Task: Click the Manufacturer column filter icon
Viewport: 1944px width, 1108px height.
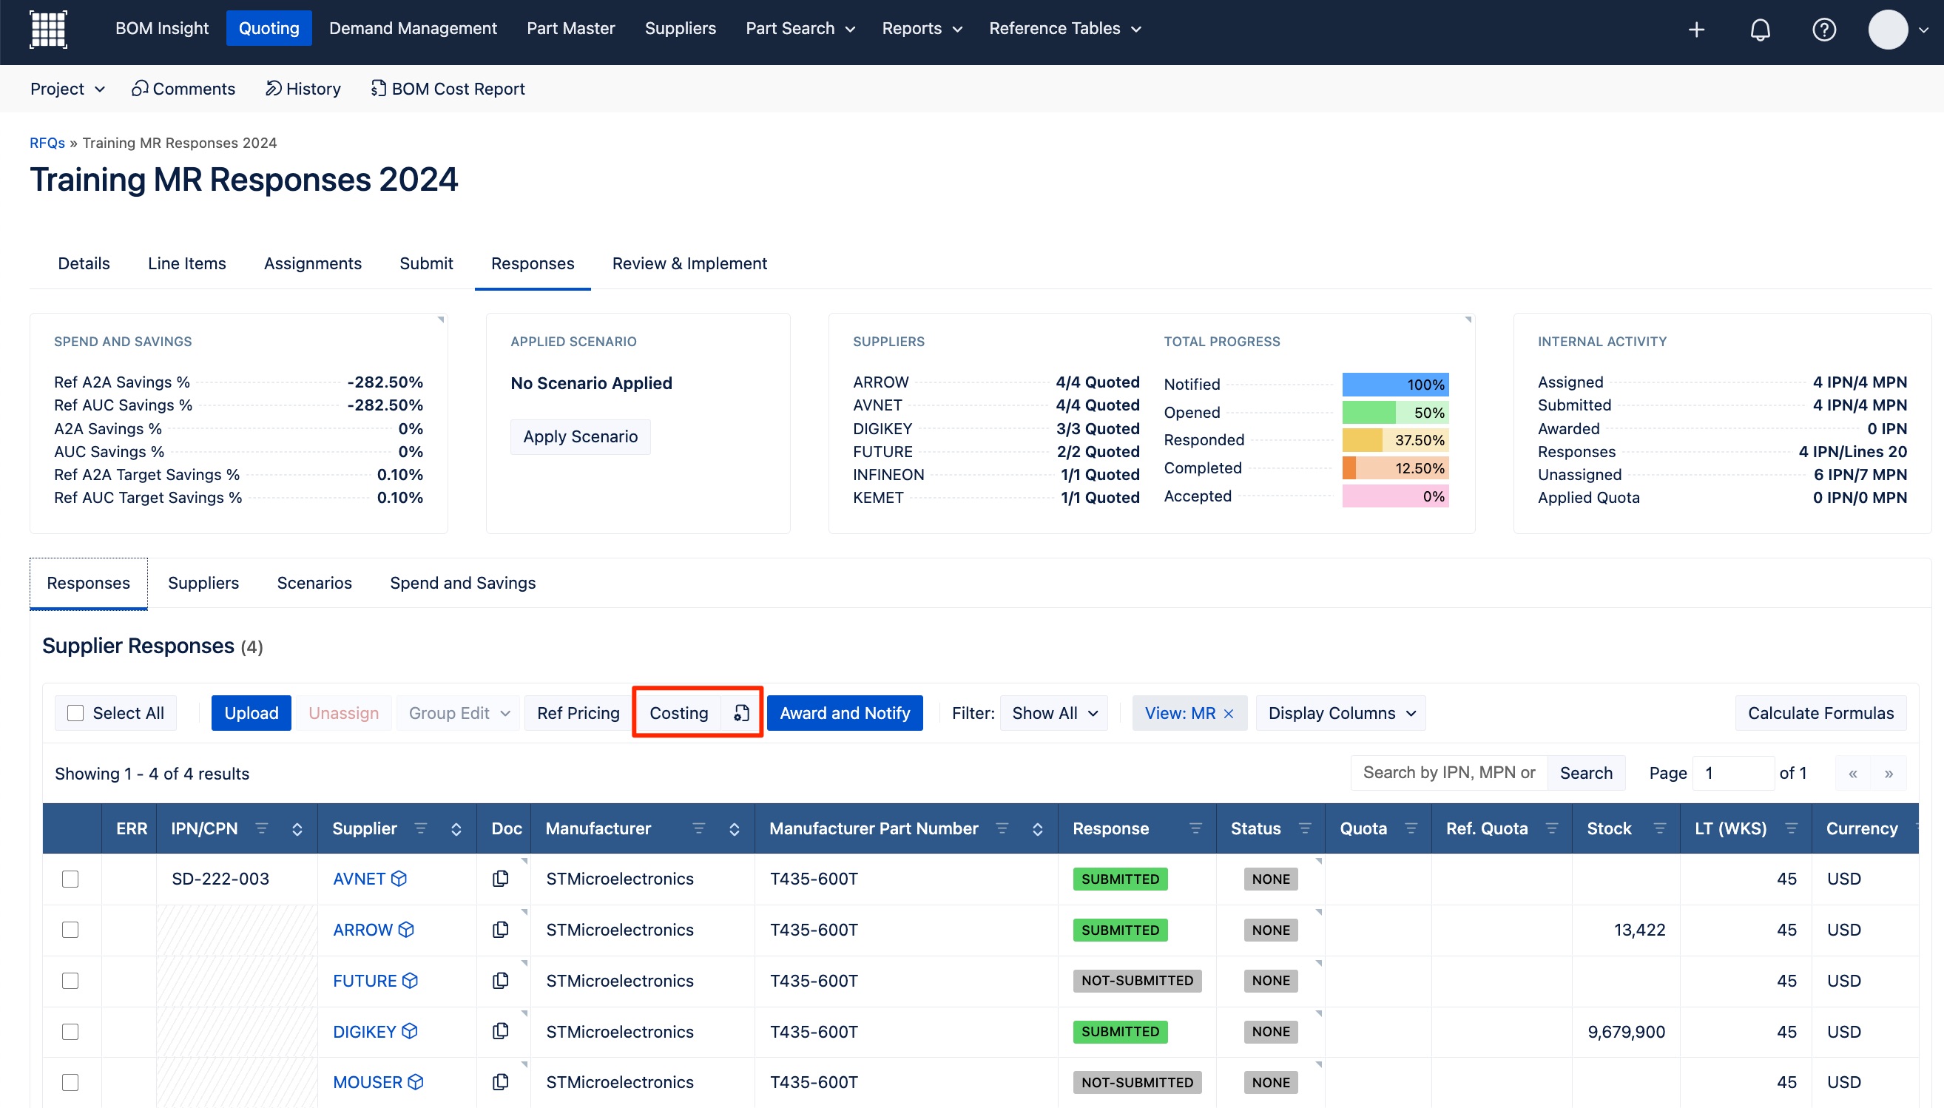Action: 698,828
